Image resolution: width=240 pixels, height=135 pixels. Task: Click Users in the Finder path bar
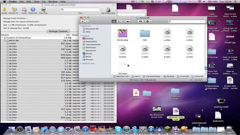[x=136, y=76]
